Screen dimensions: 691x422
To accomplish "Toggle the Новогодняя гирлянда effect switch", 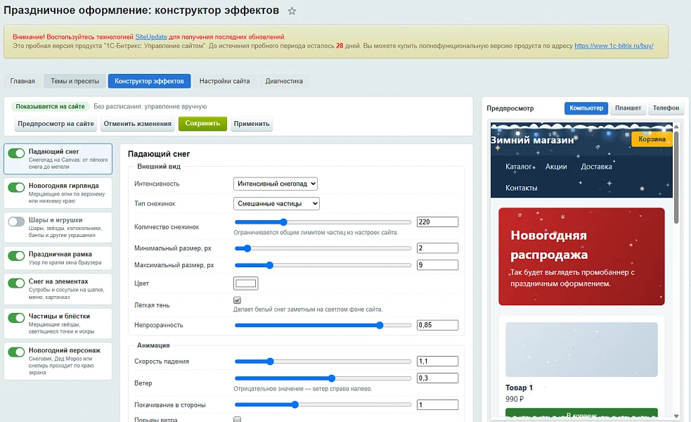I will coord(16,187).
